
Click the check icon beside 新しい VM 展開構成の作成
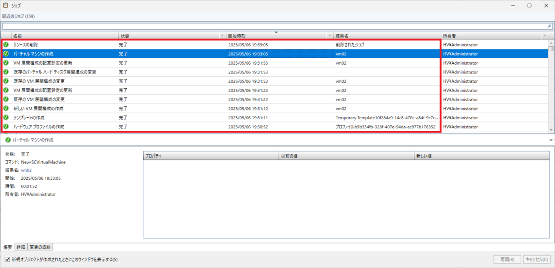click(x=6, y=108)
